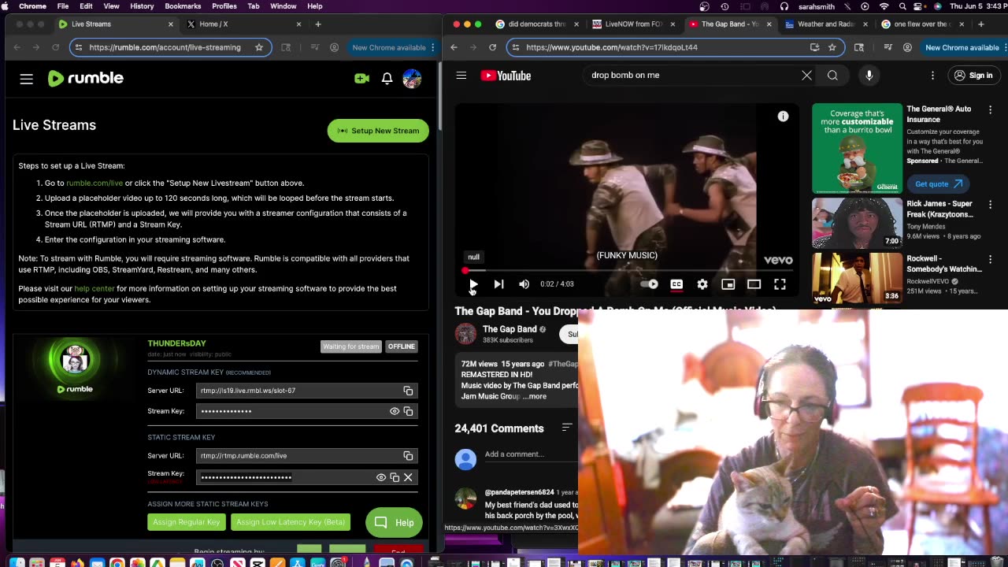The image size is (1008, 567).
Task: Open options for Rick James video
Action: point(990,204)
